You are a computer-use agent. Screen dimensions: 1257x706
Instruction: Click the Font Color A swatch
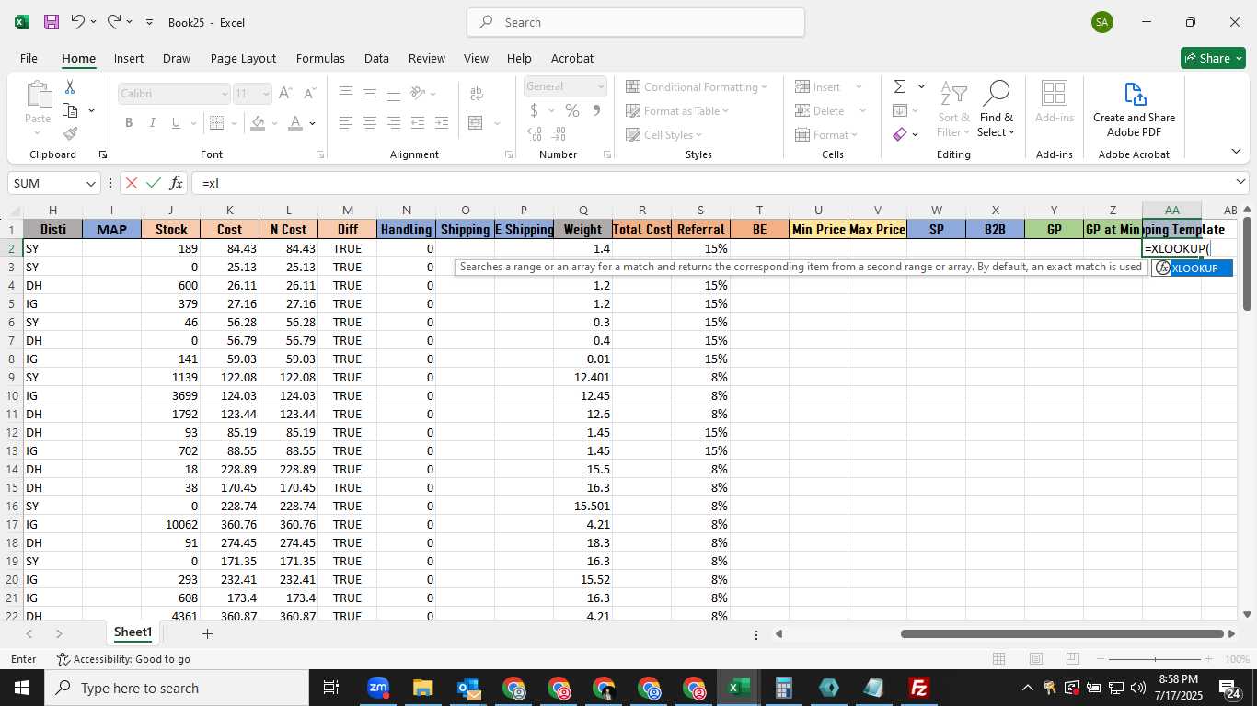click(x=295, y=122)
